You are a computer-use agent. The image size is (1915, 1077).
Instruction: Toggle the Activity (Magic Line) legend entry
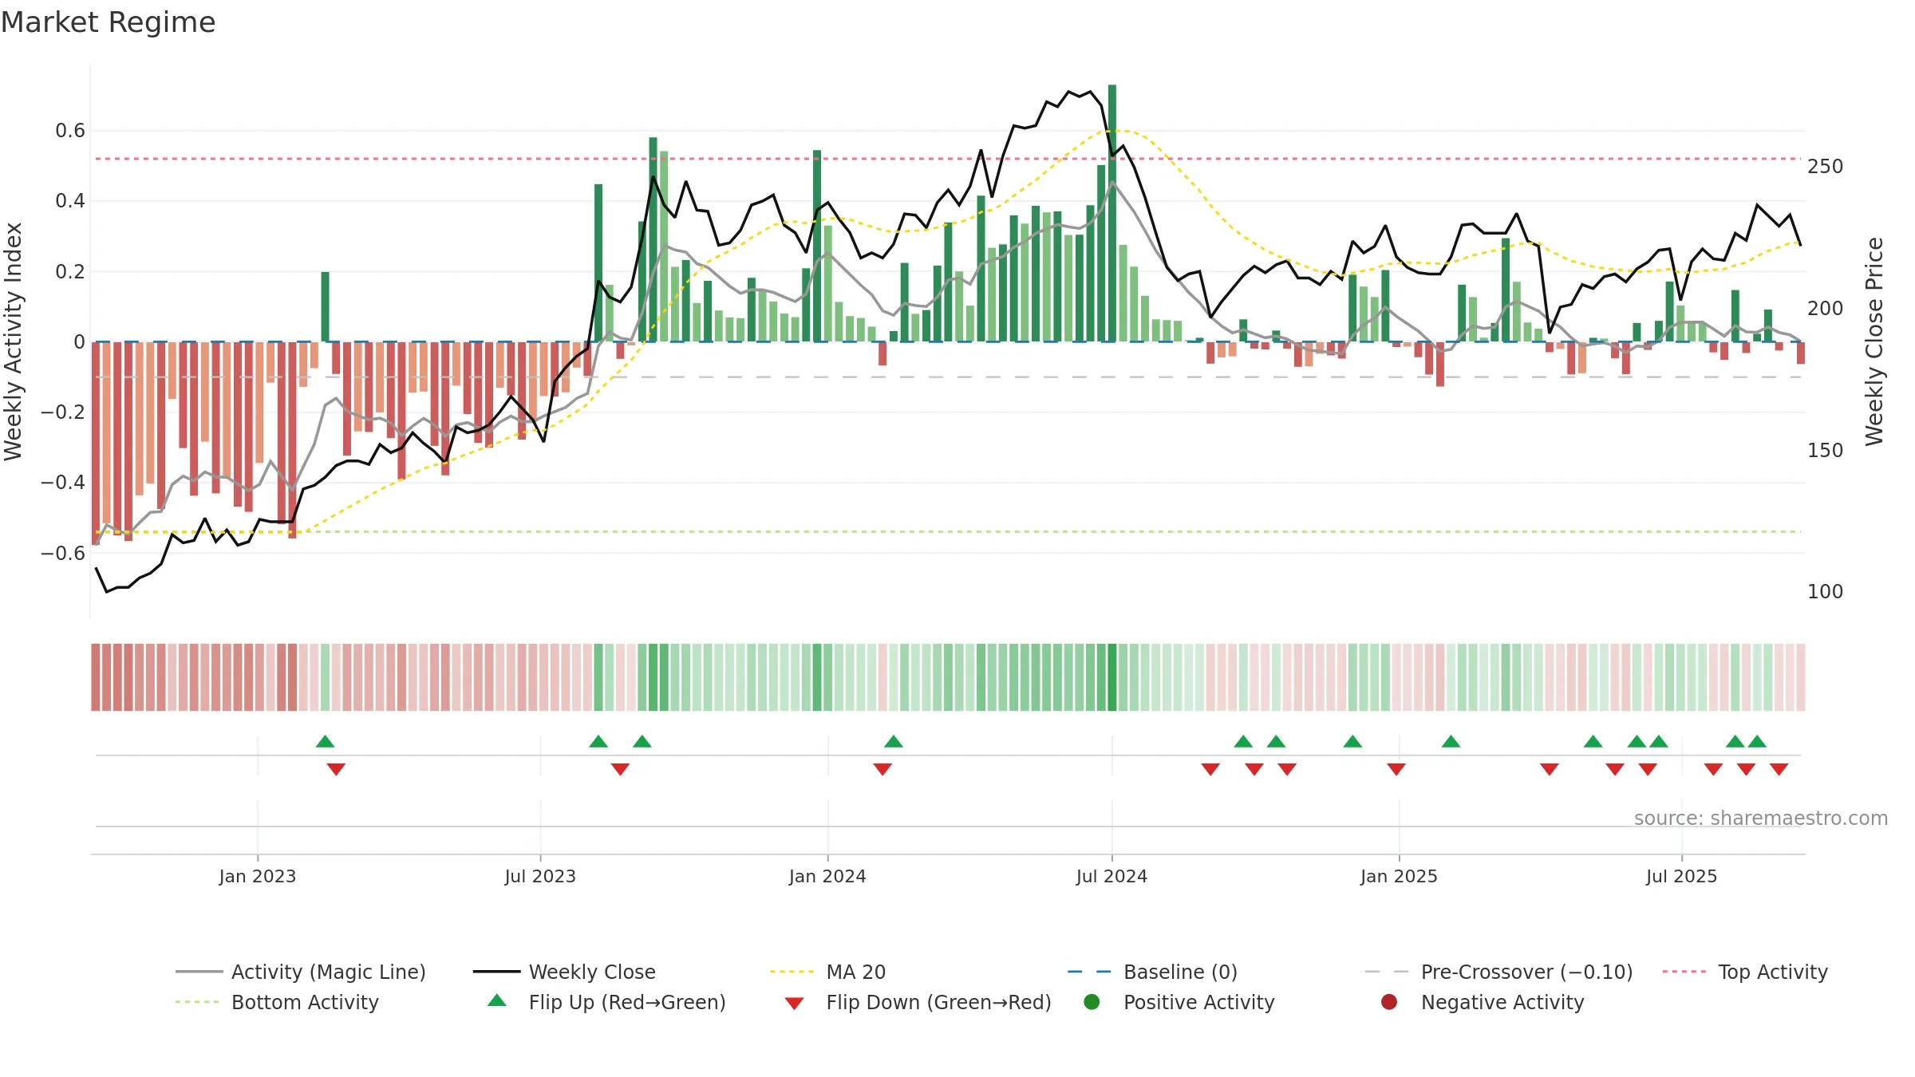tap(301, 972)
